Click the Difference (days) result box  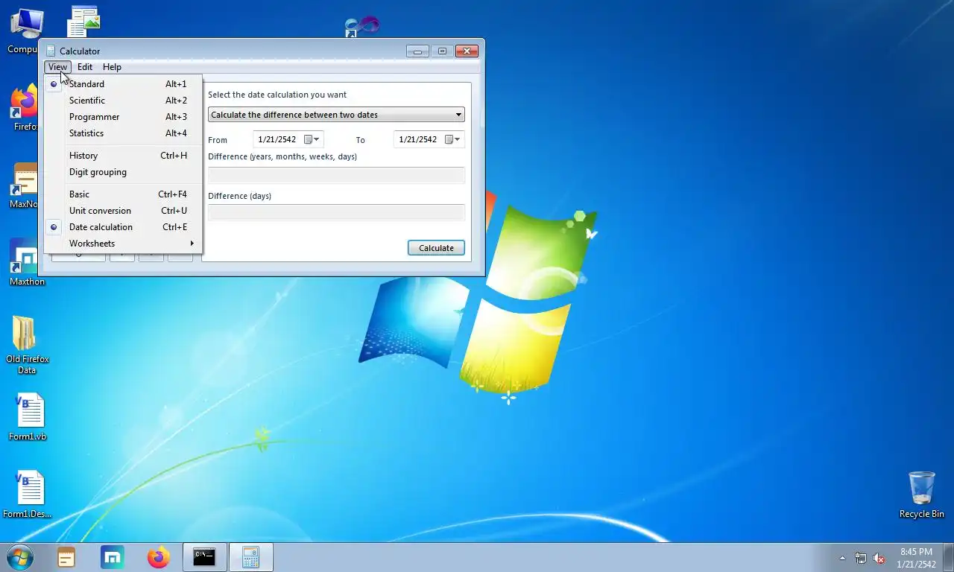point(336,212)
